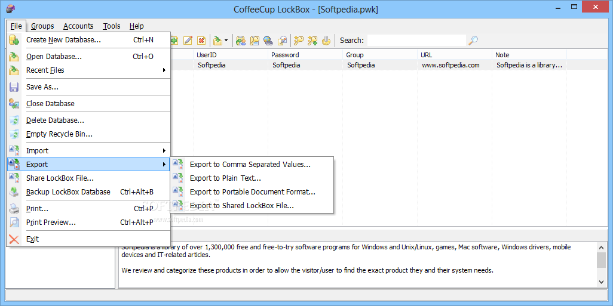Click the key with green plus icon
This screenshot has width=613, height=306.
[x=312, y=40]
